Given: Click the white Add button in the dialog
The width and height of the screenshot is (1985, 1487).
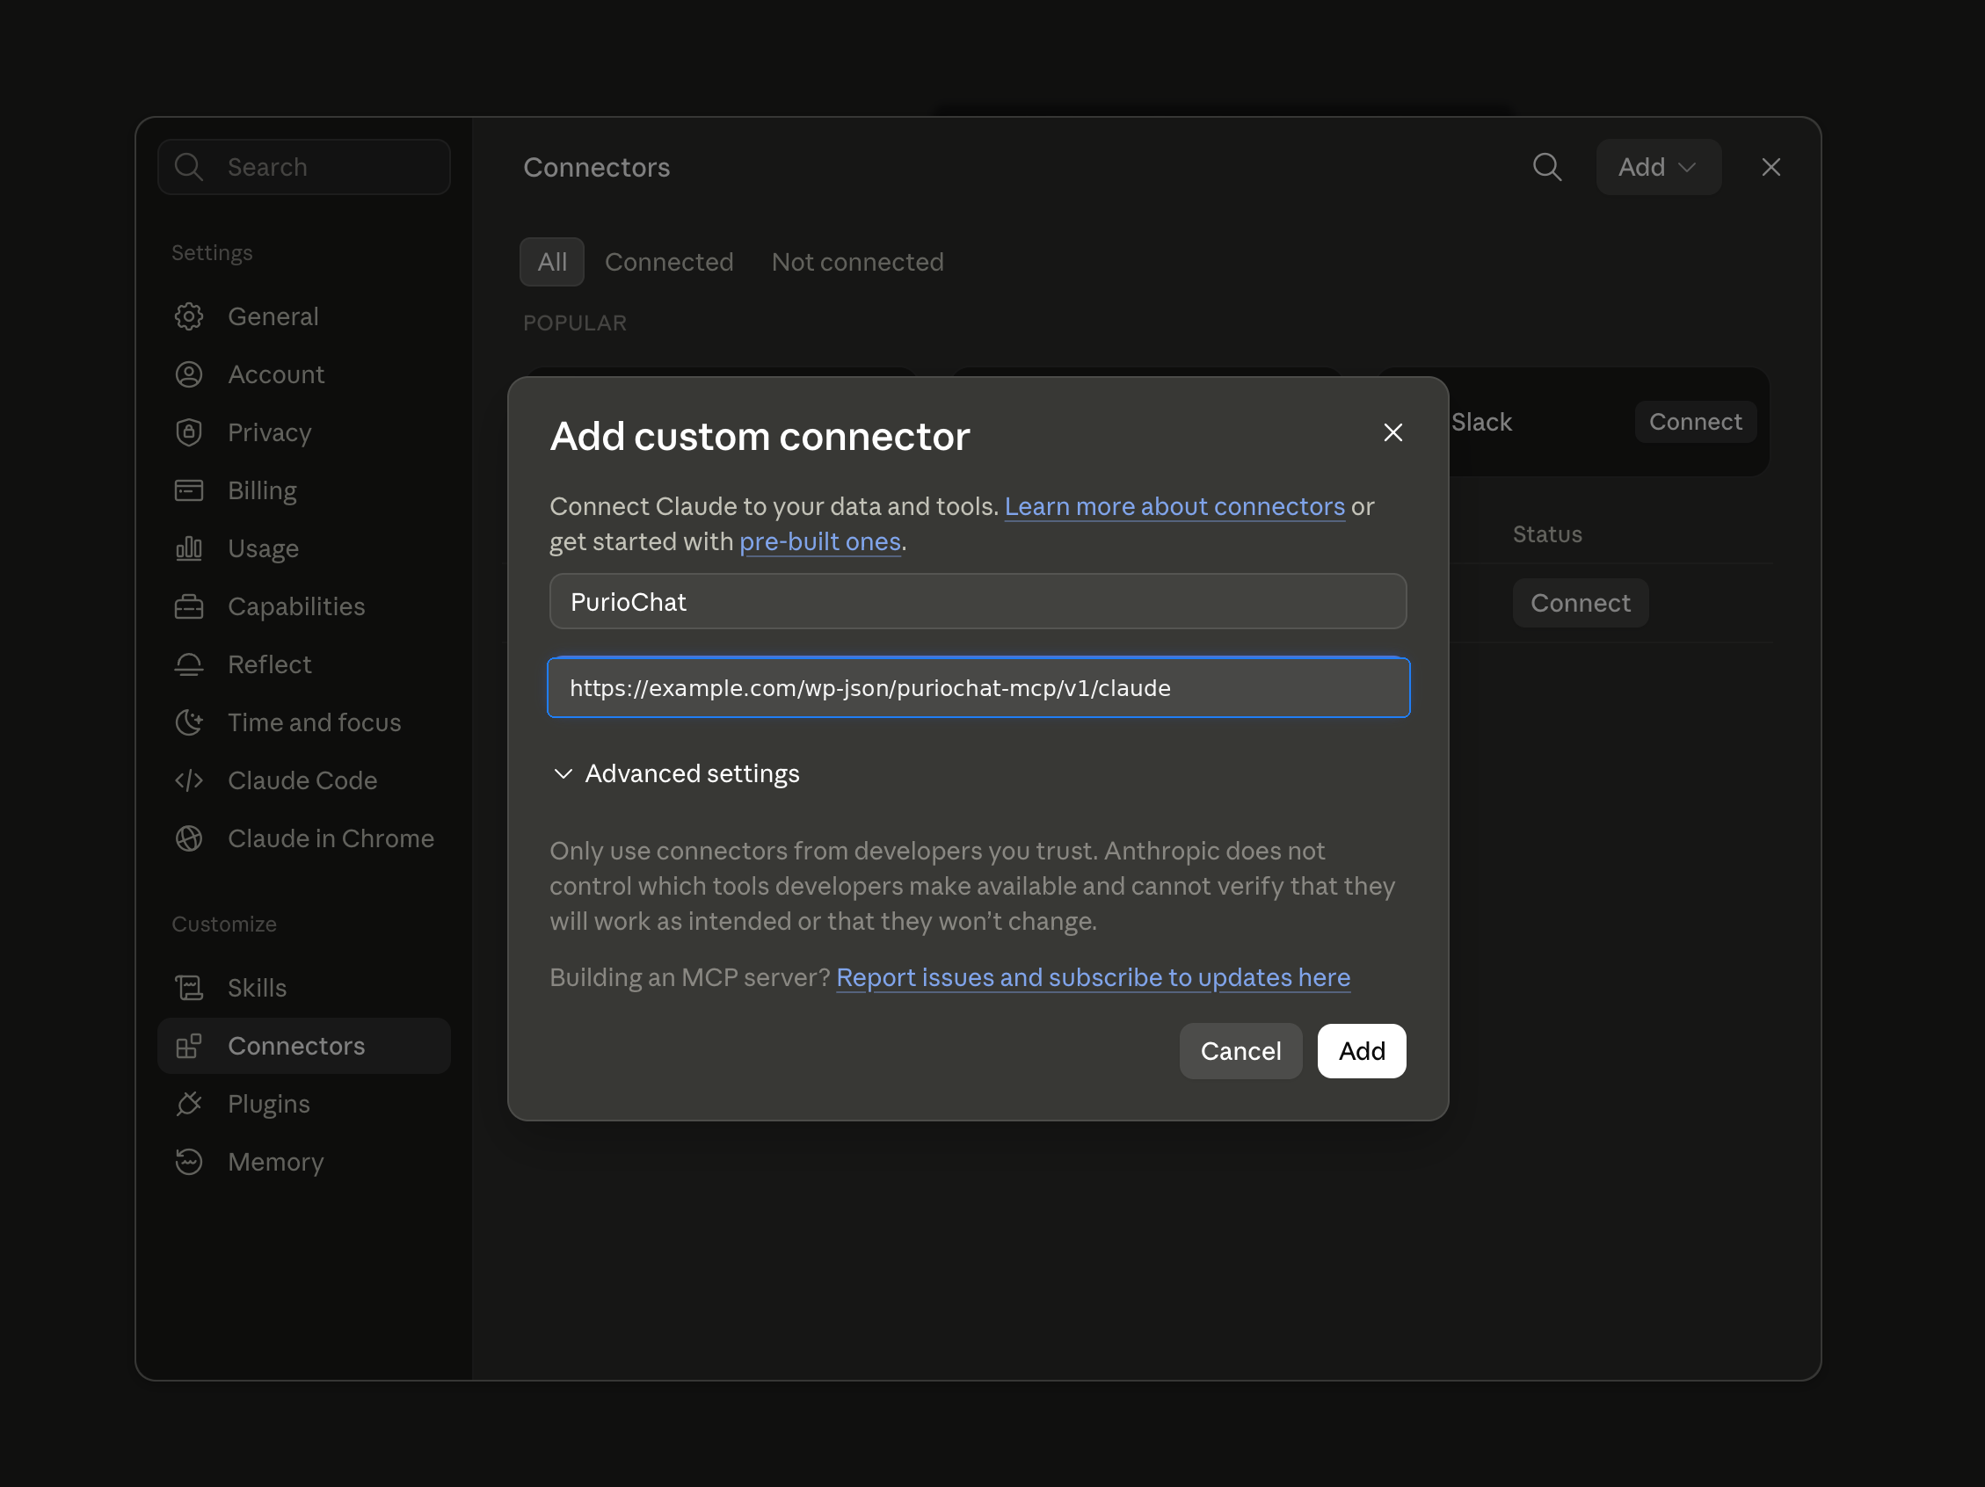Looking at the screenshot, I should tap(1362, 1051).
